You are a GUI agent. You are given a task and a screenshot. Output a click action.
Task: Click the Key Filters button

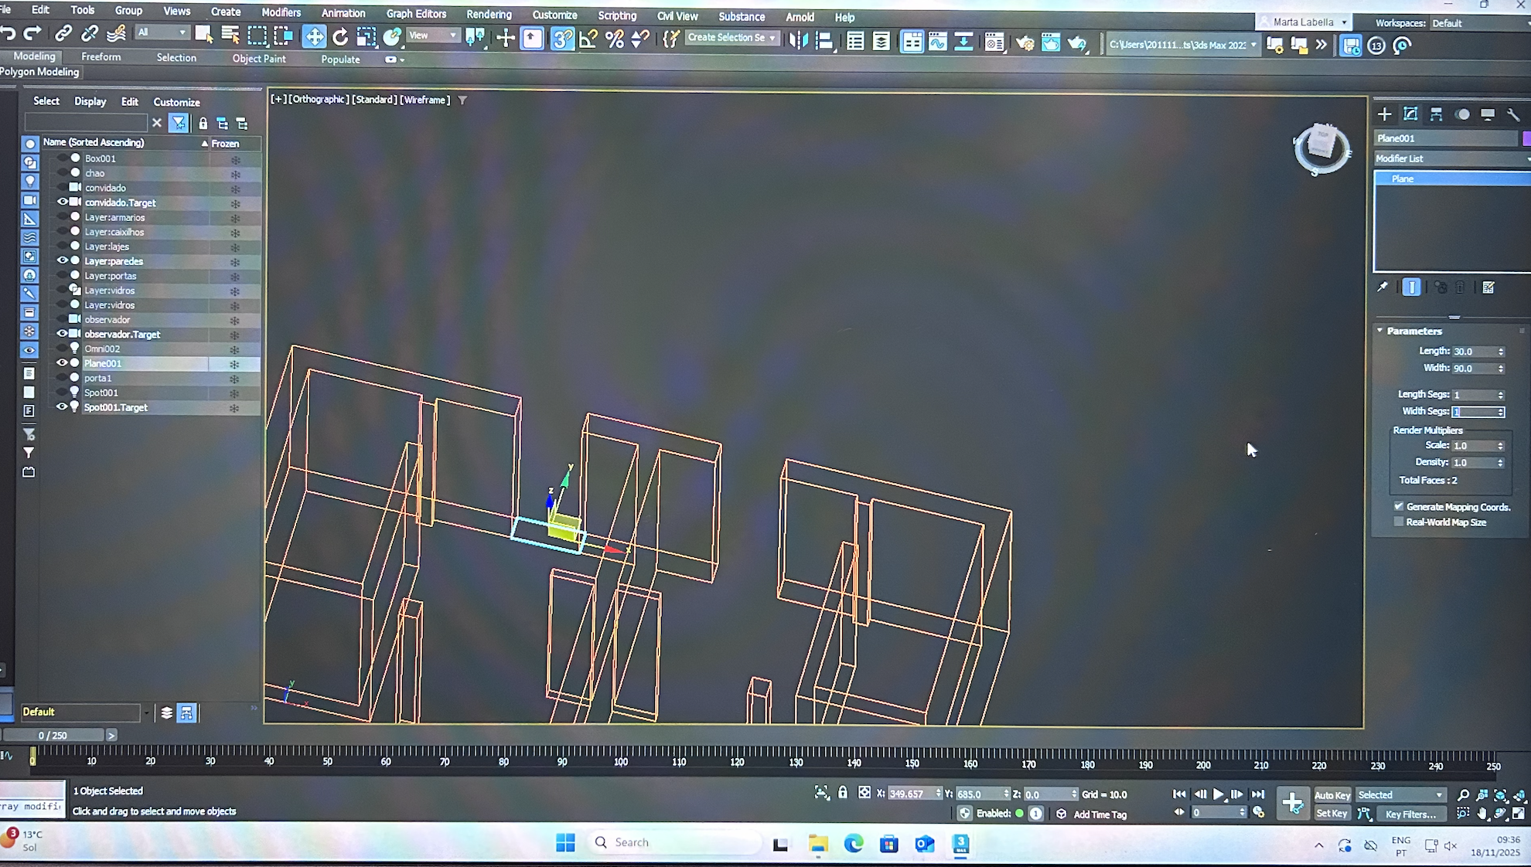[1410, 814]
